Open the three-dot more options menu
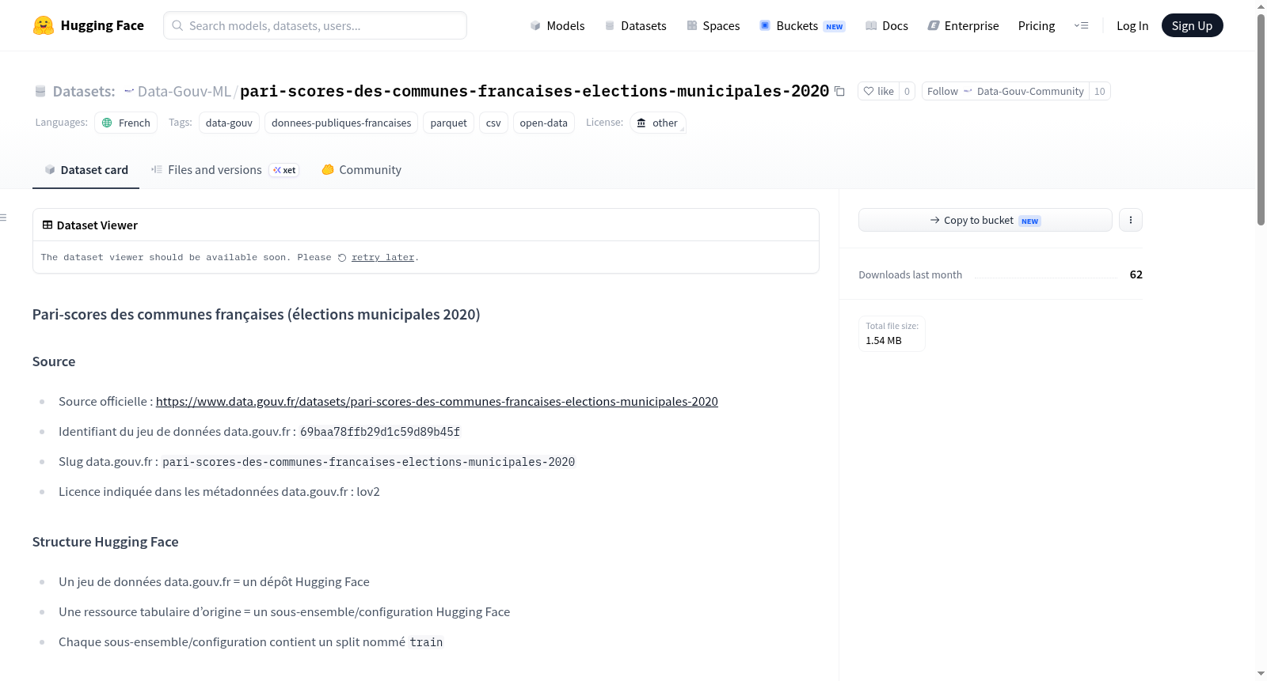Viewport: 1267px width, 681px height. (x=1131, y=220)
